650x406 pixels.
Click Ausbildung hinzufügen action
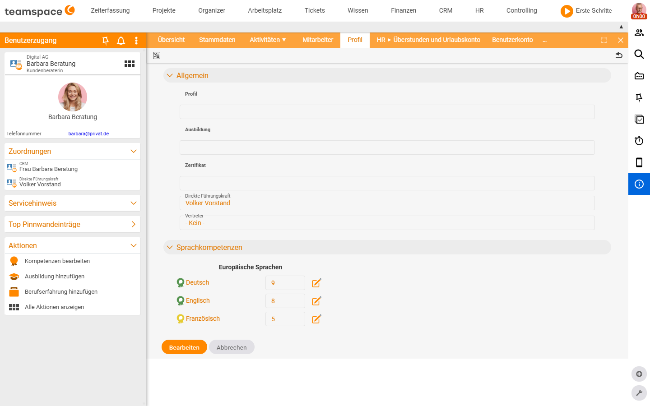(55, 277)
